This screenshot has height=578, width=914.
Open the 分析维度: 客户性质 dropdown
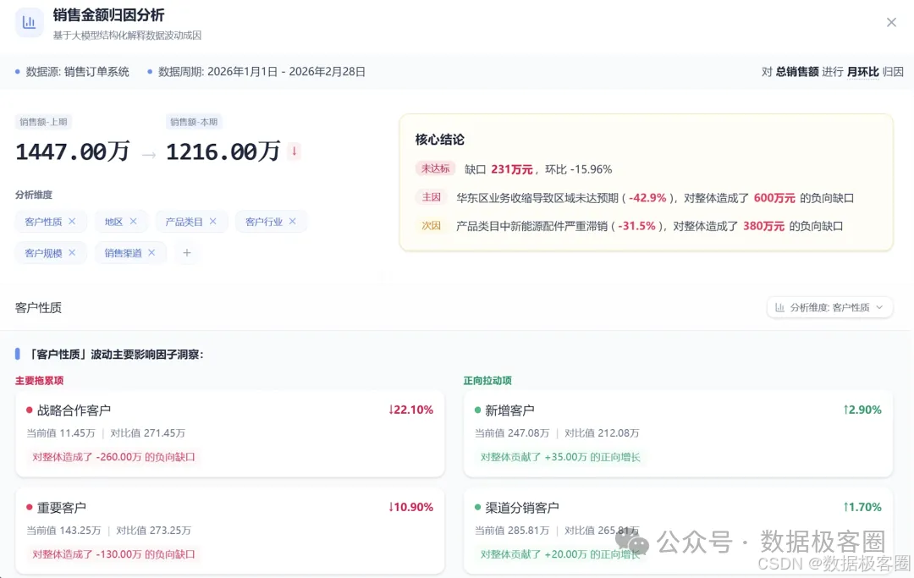coord(829,307)
